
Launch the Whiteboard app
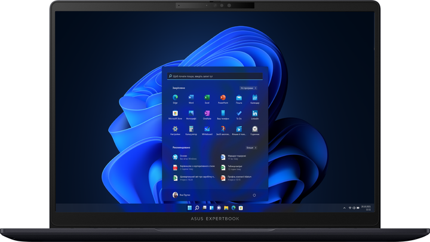207,129
